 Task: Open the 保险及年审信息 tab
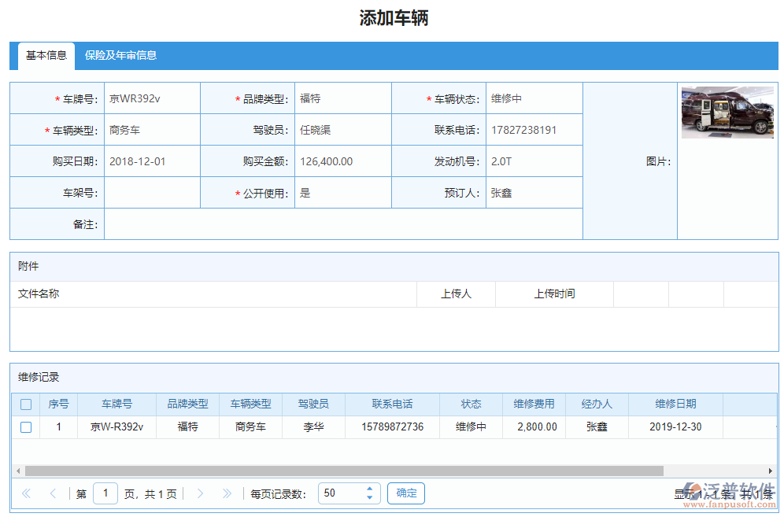[120, 56]
